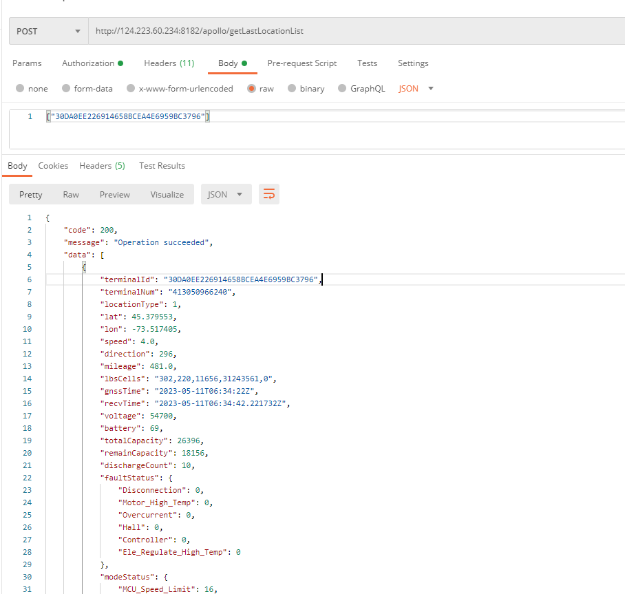This screenshot has width=625, height=594.
Task: Open the request Headers (11) tab
Action: [169, 63]
